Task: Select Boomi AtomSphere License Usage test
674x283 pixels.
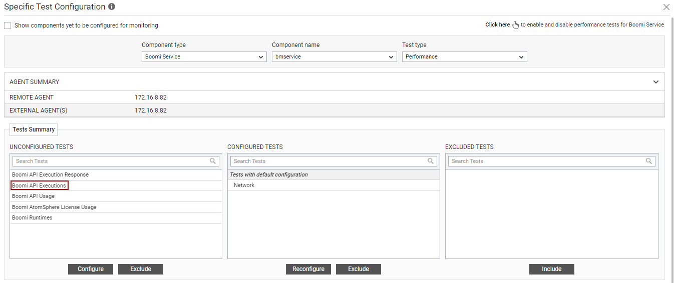Action: (x=116, y=207)
